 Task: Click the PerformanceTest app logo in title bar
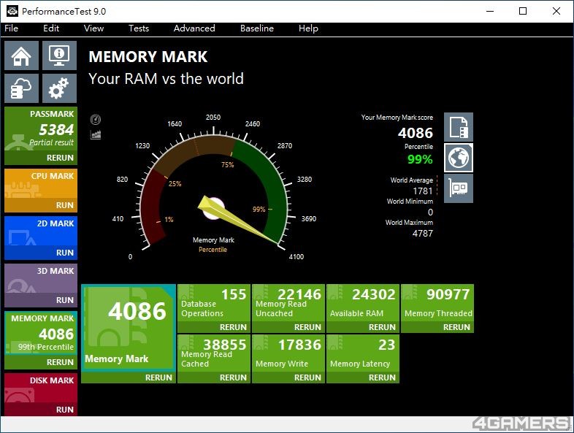[x=12, y=11]
